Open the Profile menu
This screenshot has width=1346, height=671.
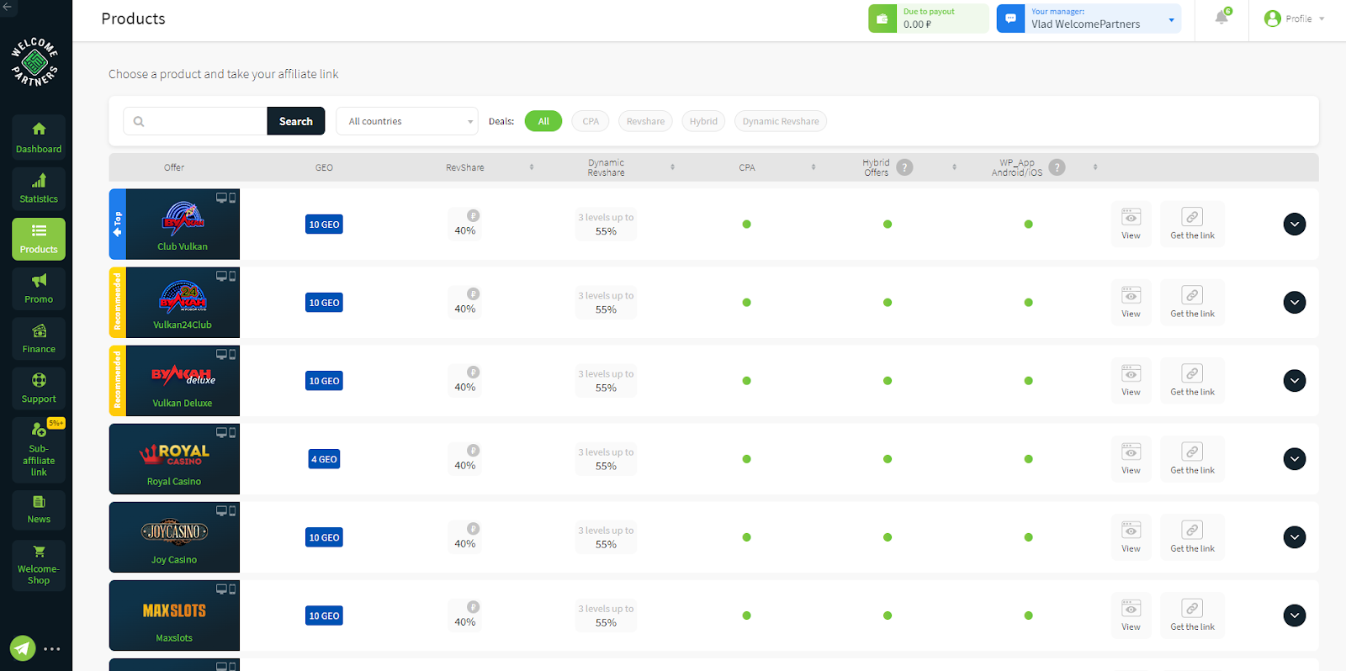pos(1294,18)
